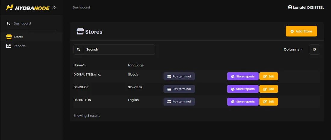Open the page size 10 selector
This screenshot has height=140, width=331.
(314, 50)
